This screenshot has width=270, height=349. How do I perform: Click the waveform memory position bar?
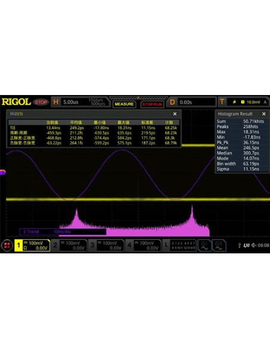point(139,98)
